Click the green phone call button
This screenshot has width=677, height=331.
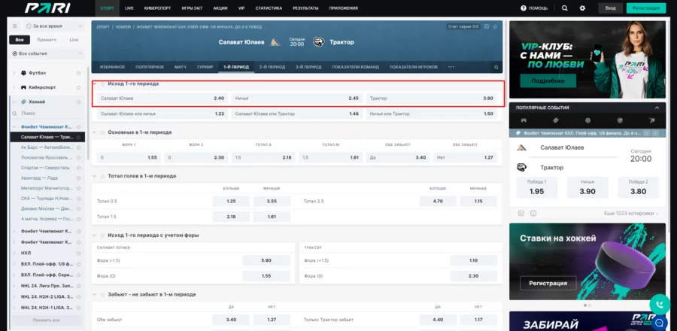(x=659, y=304)
